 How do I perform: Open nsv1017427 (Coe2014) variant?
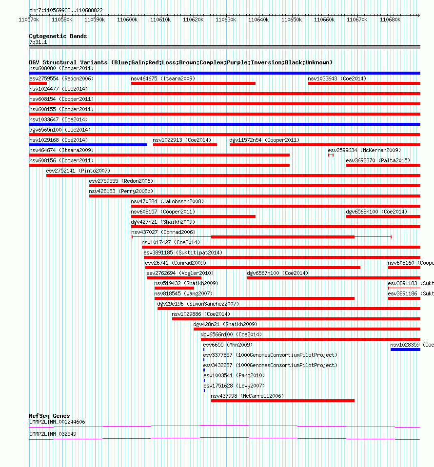171,242
